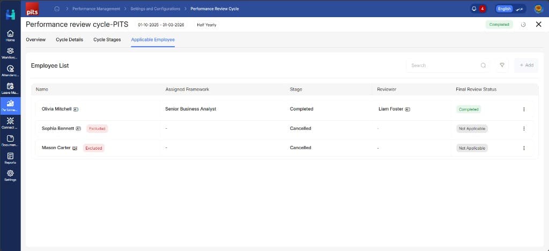The image size is (549, 251).
Task: Click the Completed stage for Olivia Mitchell
Action: (301, 109)
